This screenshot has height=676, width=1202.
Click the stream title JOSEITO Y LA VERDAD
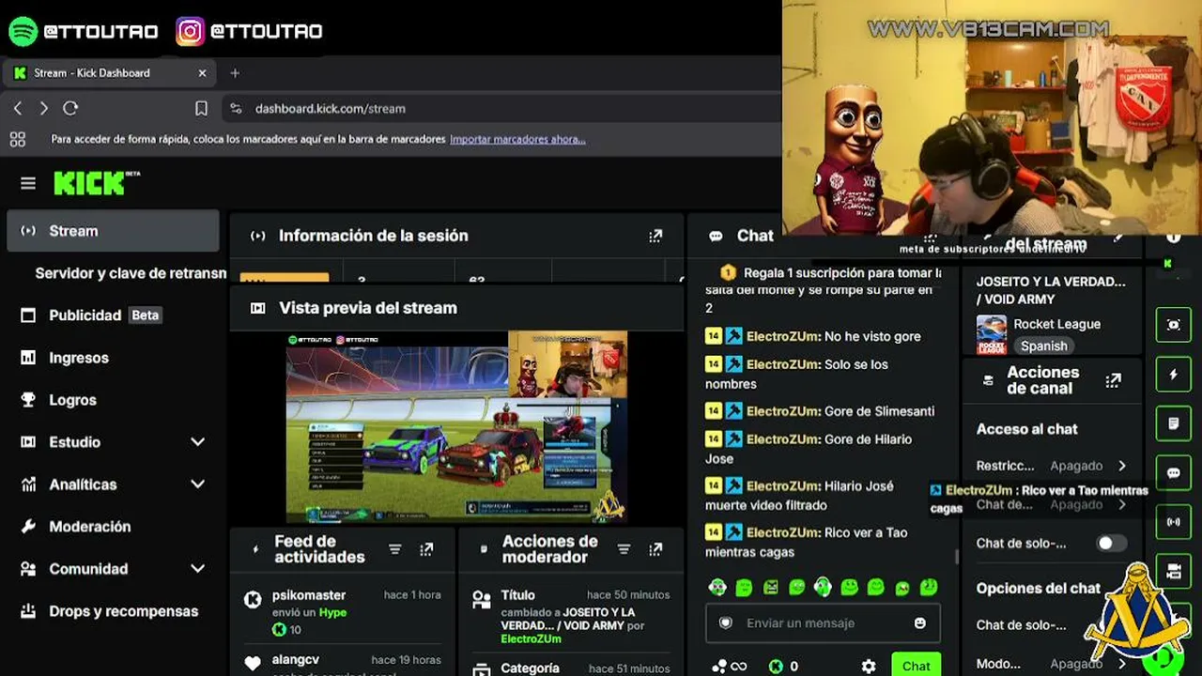click(1051, 290)
